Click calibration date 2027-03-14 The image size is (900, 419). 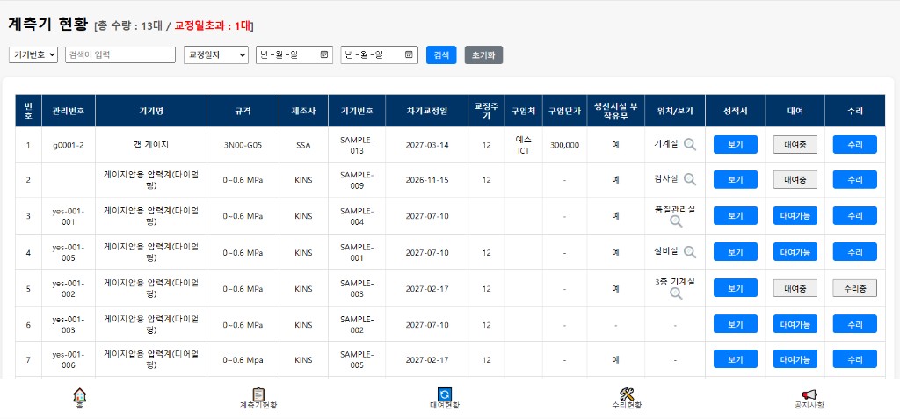pos(426,145)
